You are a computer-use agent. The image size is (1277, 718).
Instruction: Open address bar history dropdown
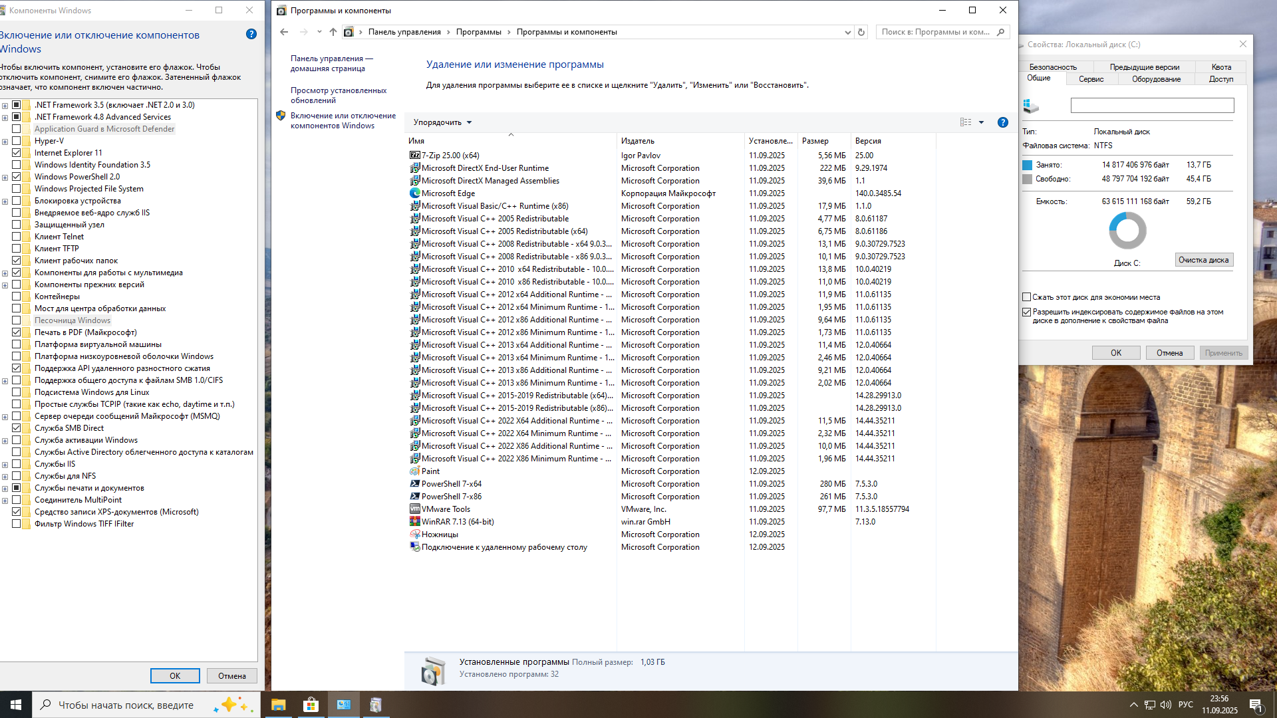847,32
